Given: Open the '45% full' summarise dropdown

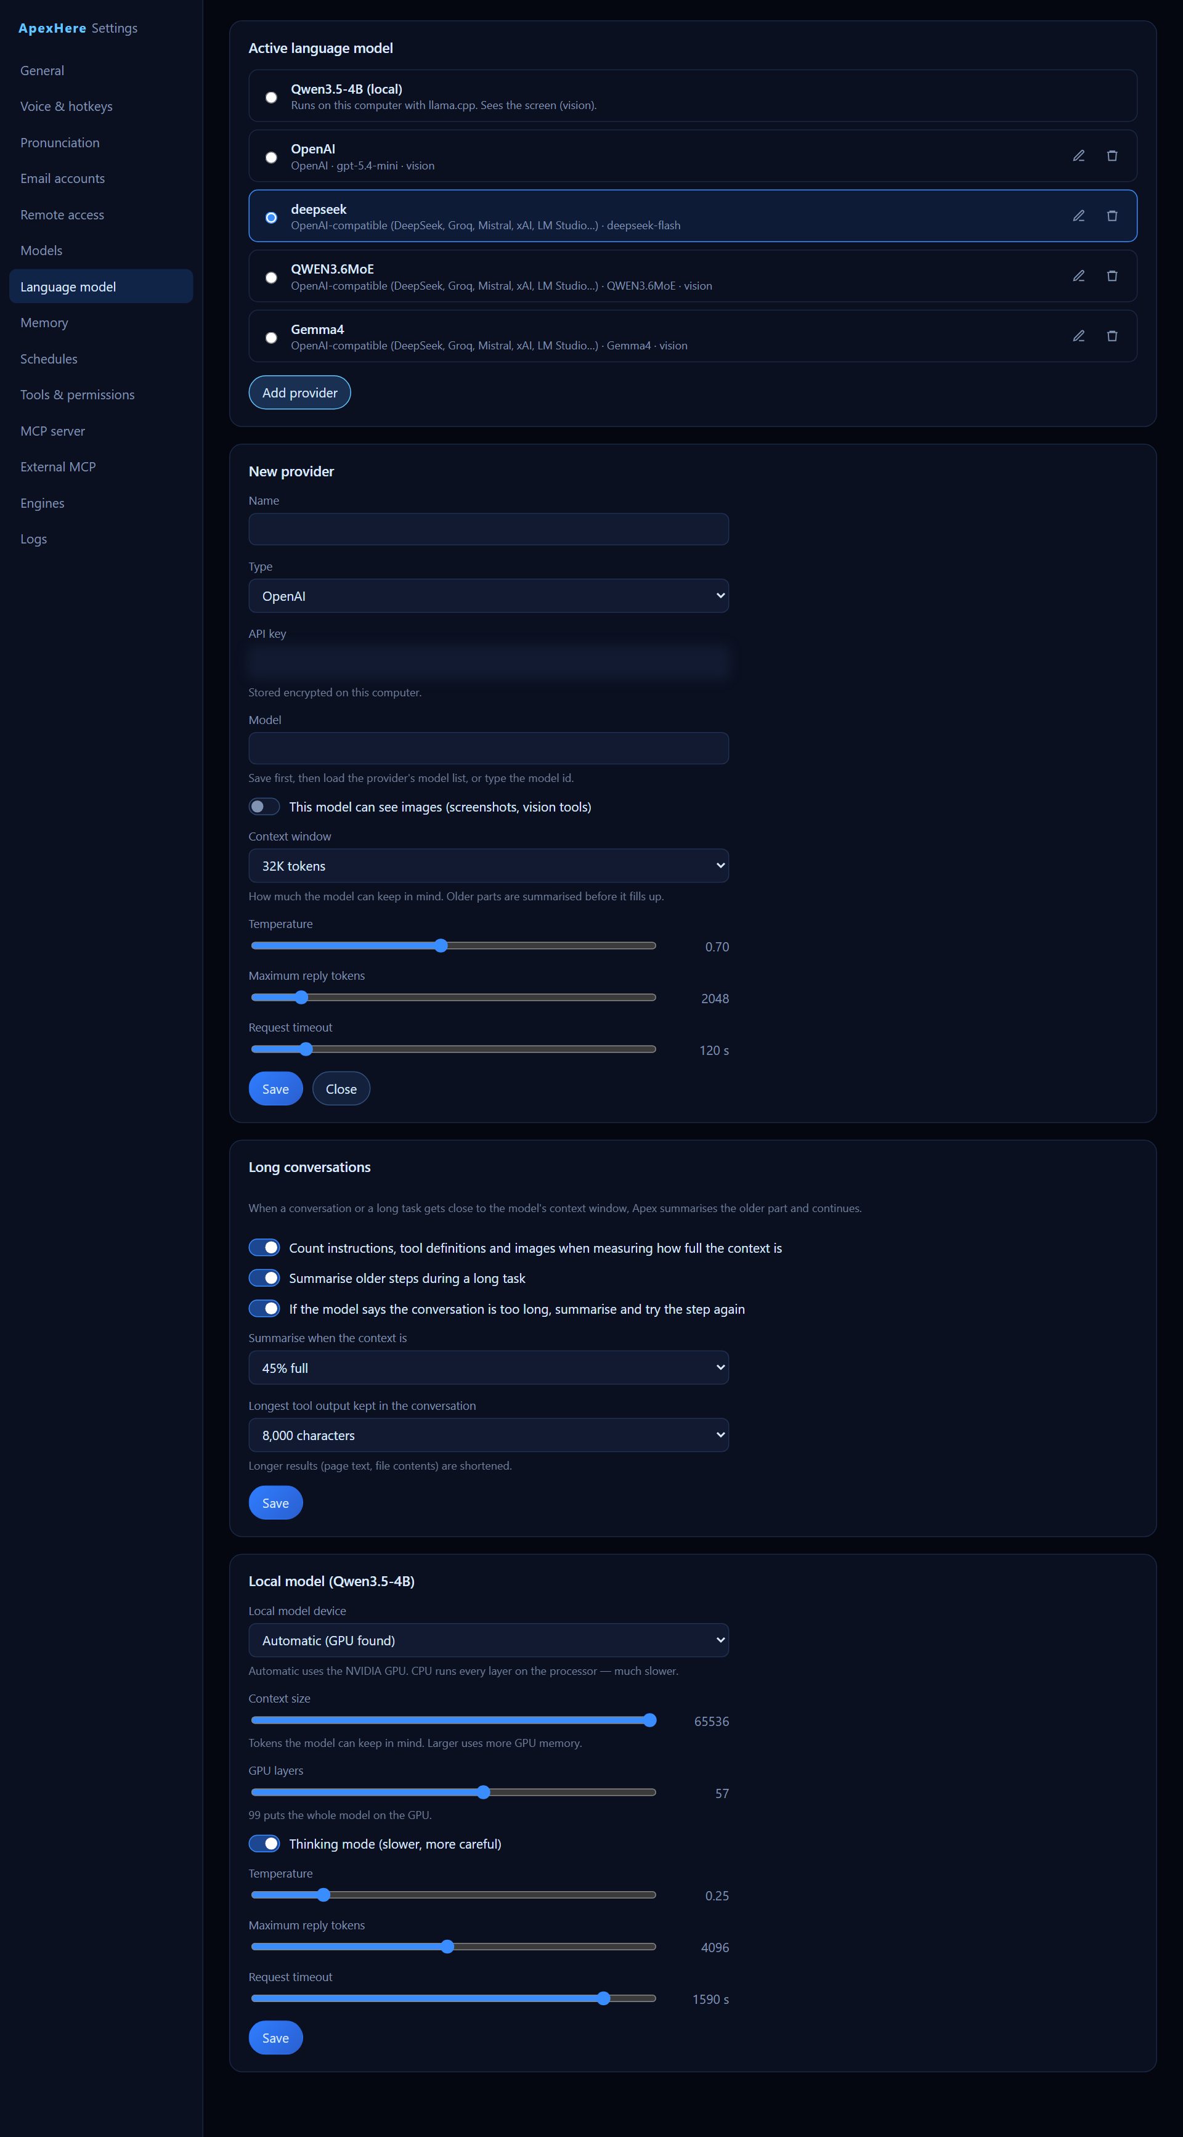Looking at the screenshot, I should (x=489, y=1368).
